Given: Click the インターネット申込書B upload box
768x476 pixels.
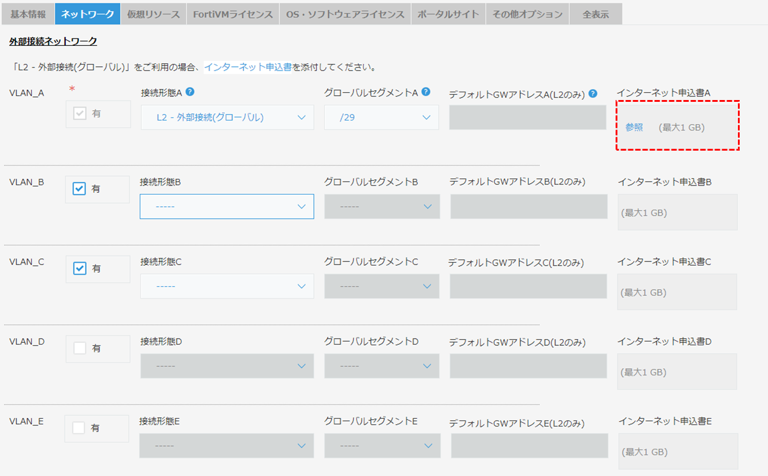Looking at the screenshot, I should (x=678, y=212).
